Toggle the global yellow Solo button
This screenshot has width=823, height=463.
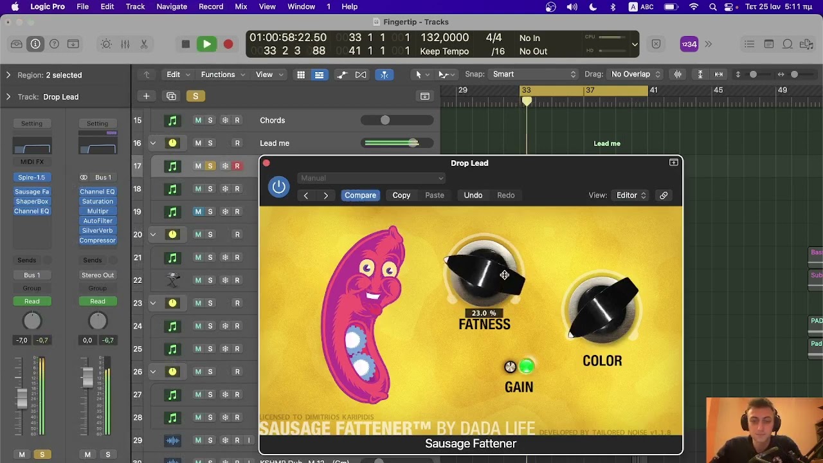click(x=195, y=96)
